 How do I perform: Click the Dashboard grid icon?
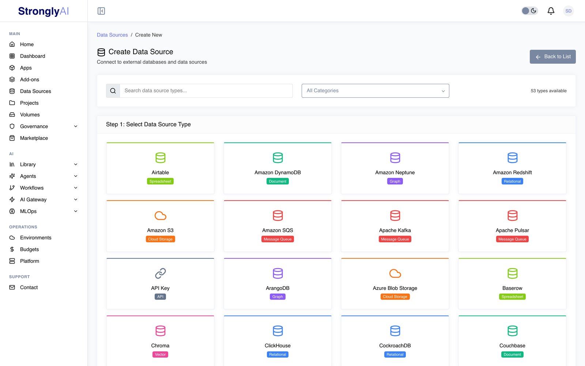click(12, 56)
